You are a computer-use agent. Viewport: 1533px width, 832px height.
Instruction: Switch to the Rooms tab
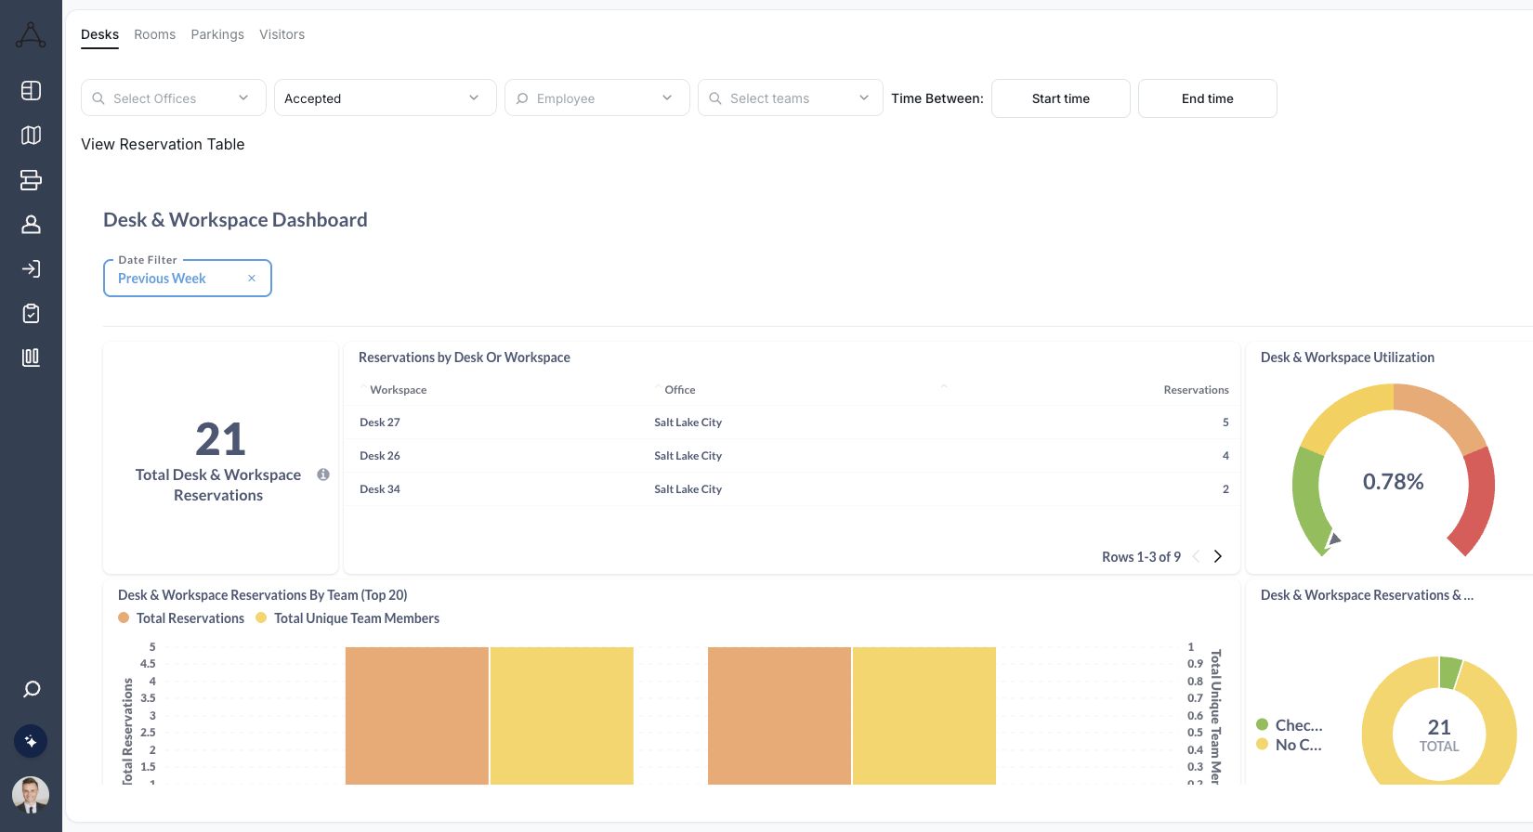(x=154, y=34)
